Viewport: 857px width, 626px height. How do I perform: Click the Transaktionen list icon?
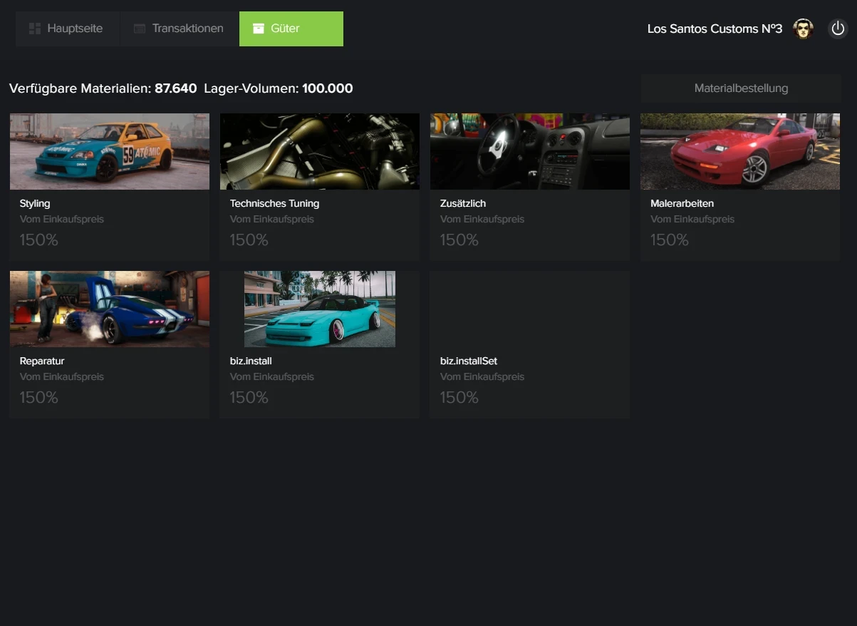[140, 29]
